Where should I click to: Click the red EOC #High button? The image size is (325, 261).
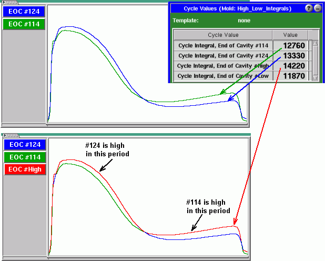click(x=25, y=169)
